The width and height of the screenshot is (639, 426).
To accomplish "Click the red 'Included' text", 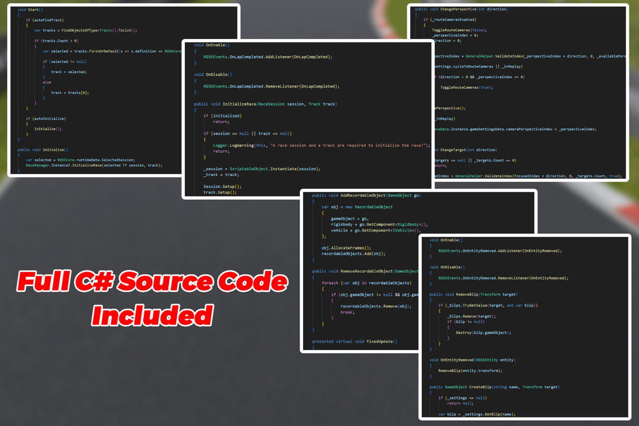I will pos(152,315).
